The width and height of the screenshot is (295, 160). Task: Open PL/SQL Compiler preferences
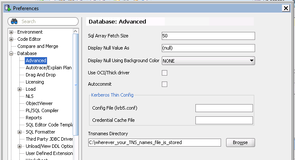tap(42, 110)
